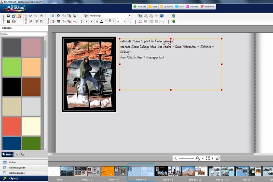Click the zoom out magnifier icon

click(x=176, y=158)
